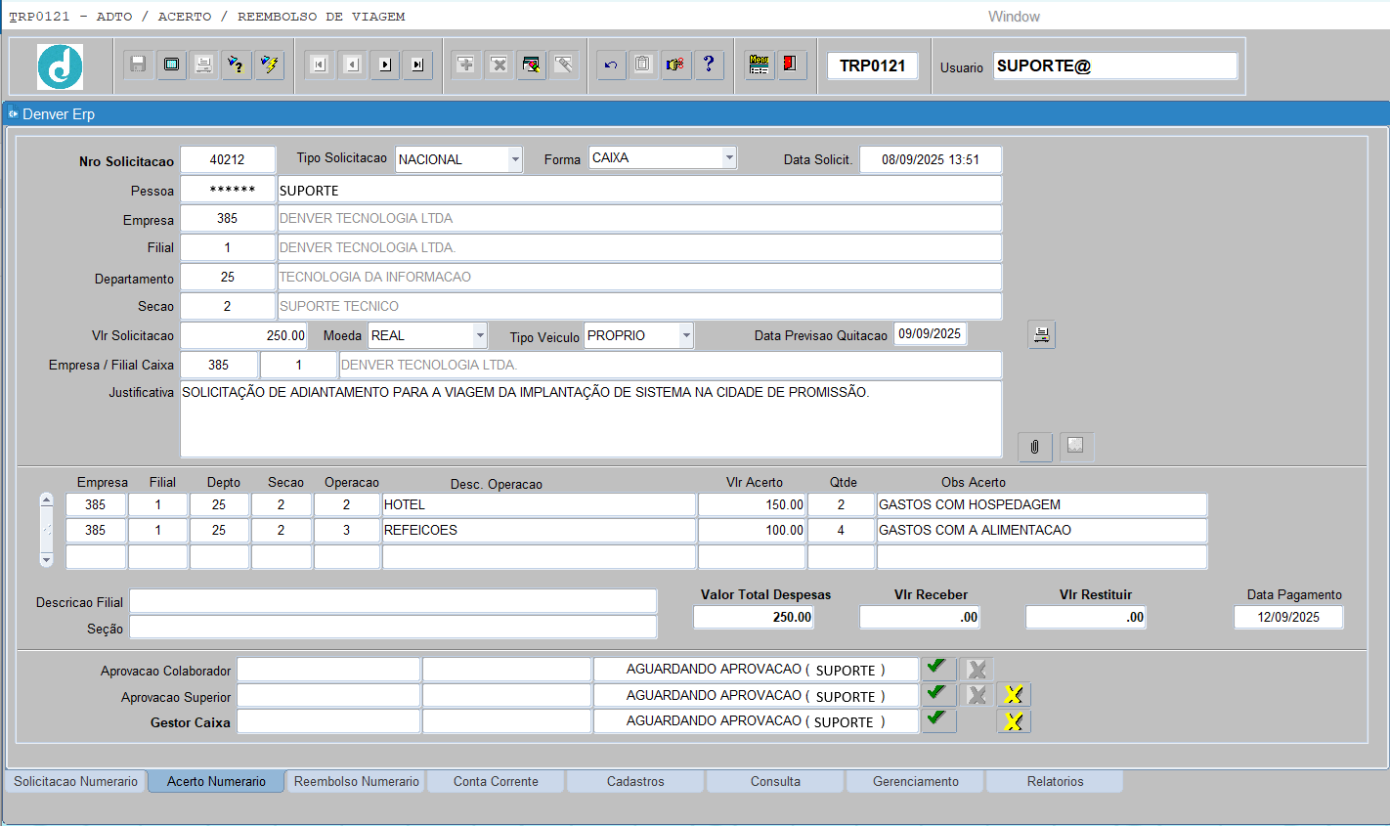Screen dimensions: 1390x826
Task: Click the paperclip attachment button
Action: (x=1034, y=447)
